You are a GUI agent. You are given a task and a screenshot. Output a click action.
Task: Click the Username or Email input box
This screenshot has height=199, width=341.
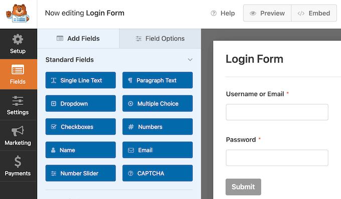click(277, 112)
